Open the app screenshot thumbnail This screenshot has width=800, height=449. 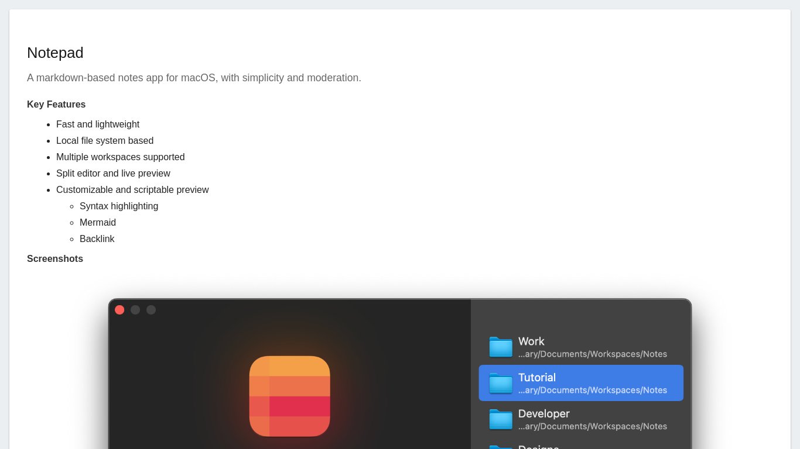pos(400,374)
